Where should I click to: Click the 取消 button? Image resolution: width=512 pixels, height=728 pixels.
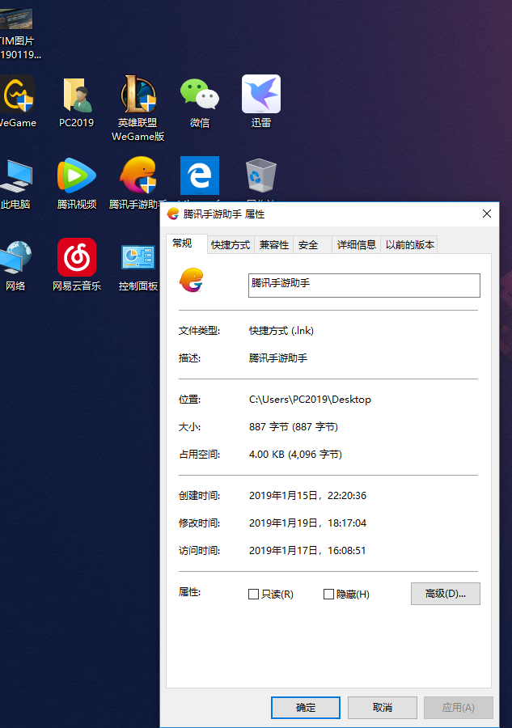click(383, 708)
